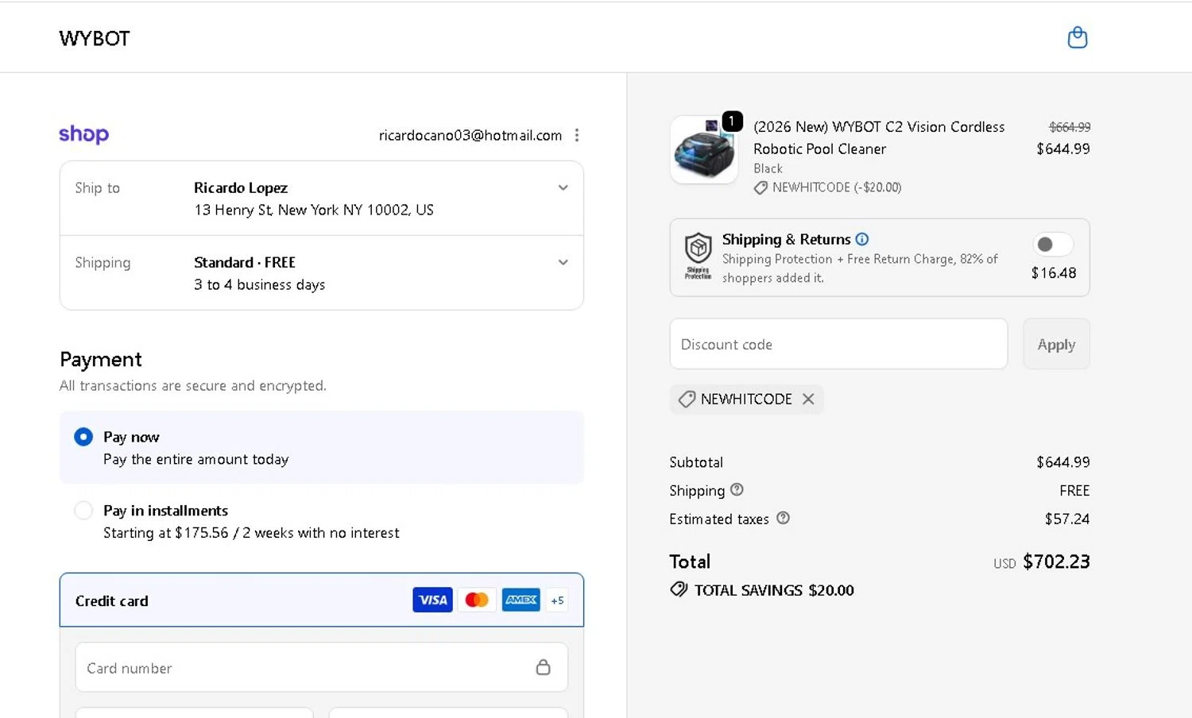Click the product title WYBOT C2 Vision

(879, 137)
